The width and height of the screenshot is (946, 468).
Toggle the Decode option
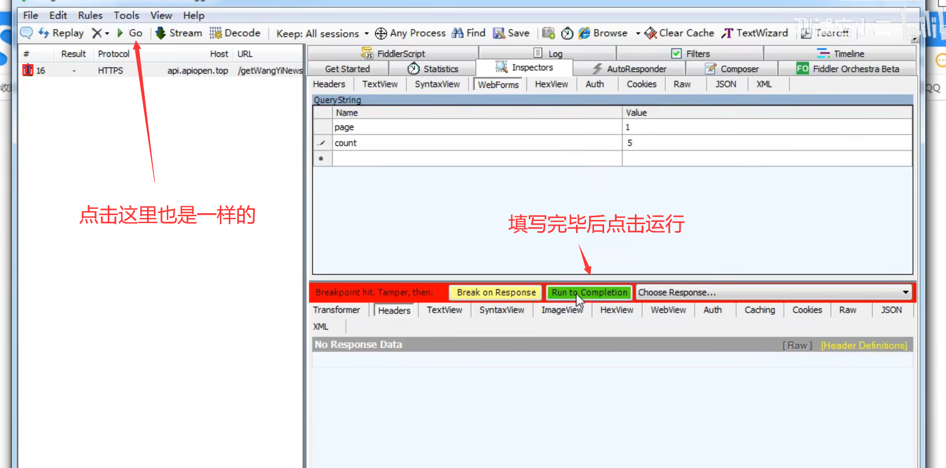[x=235, y=33]
